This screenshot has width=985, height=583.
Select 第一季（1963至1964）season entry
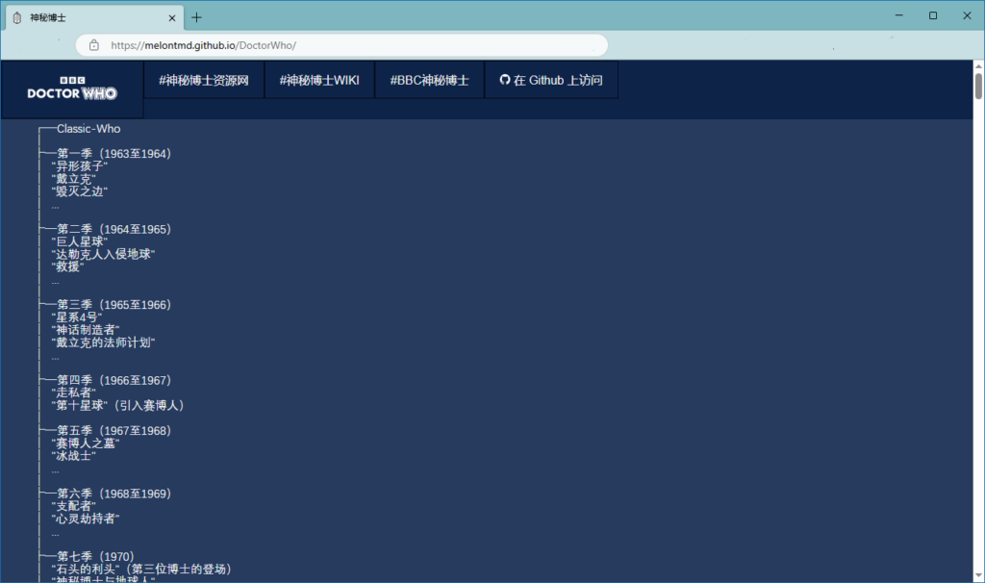[114, 154]
